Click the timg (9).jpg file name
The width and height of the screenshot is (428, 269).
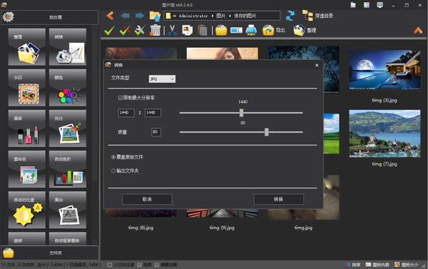(x=222, y=228)
